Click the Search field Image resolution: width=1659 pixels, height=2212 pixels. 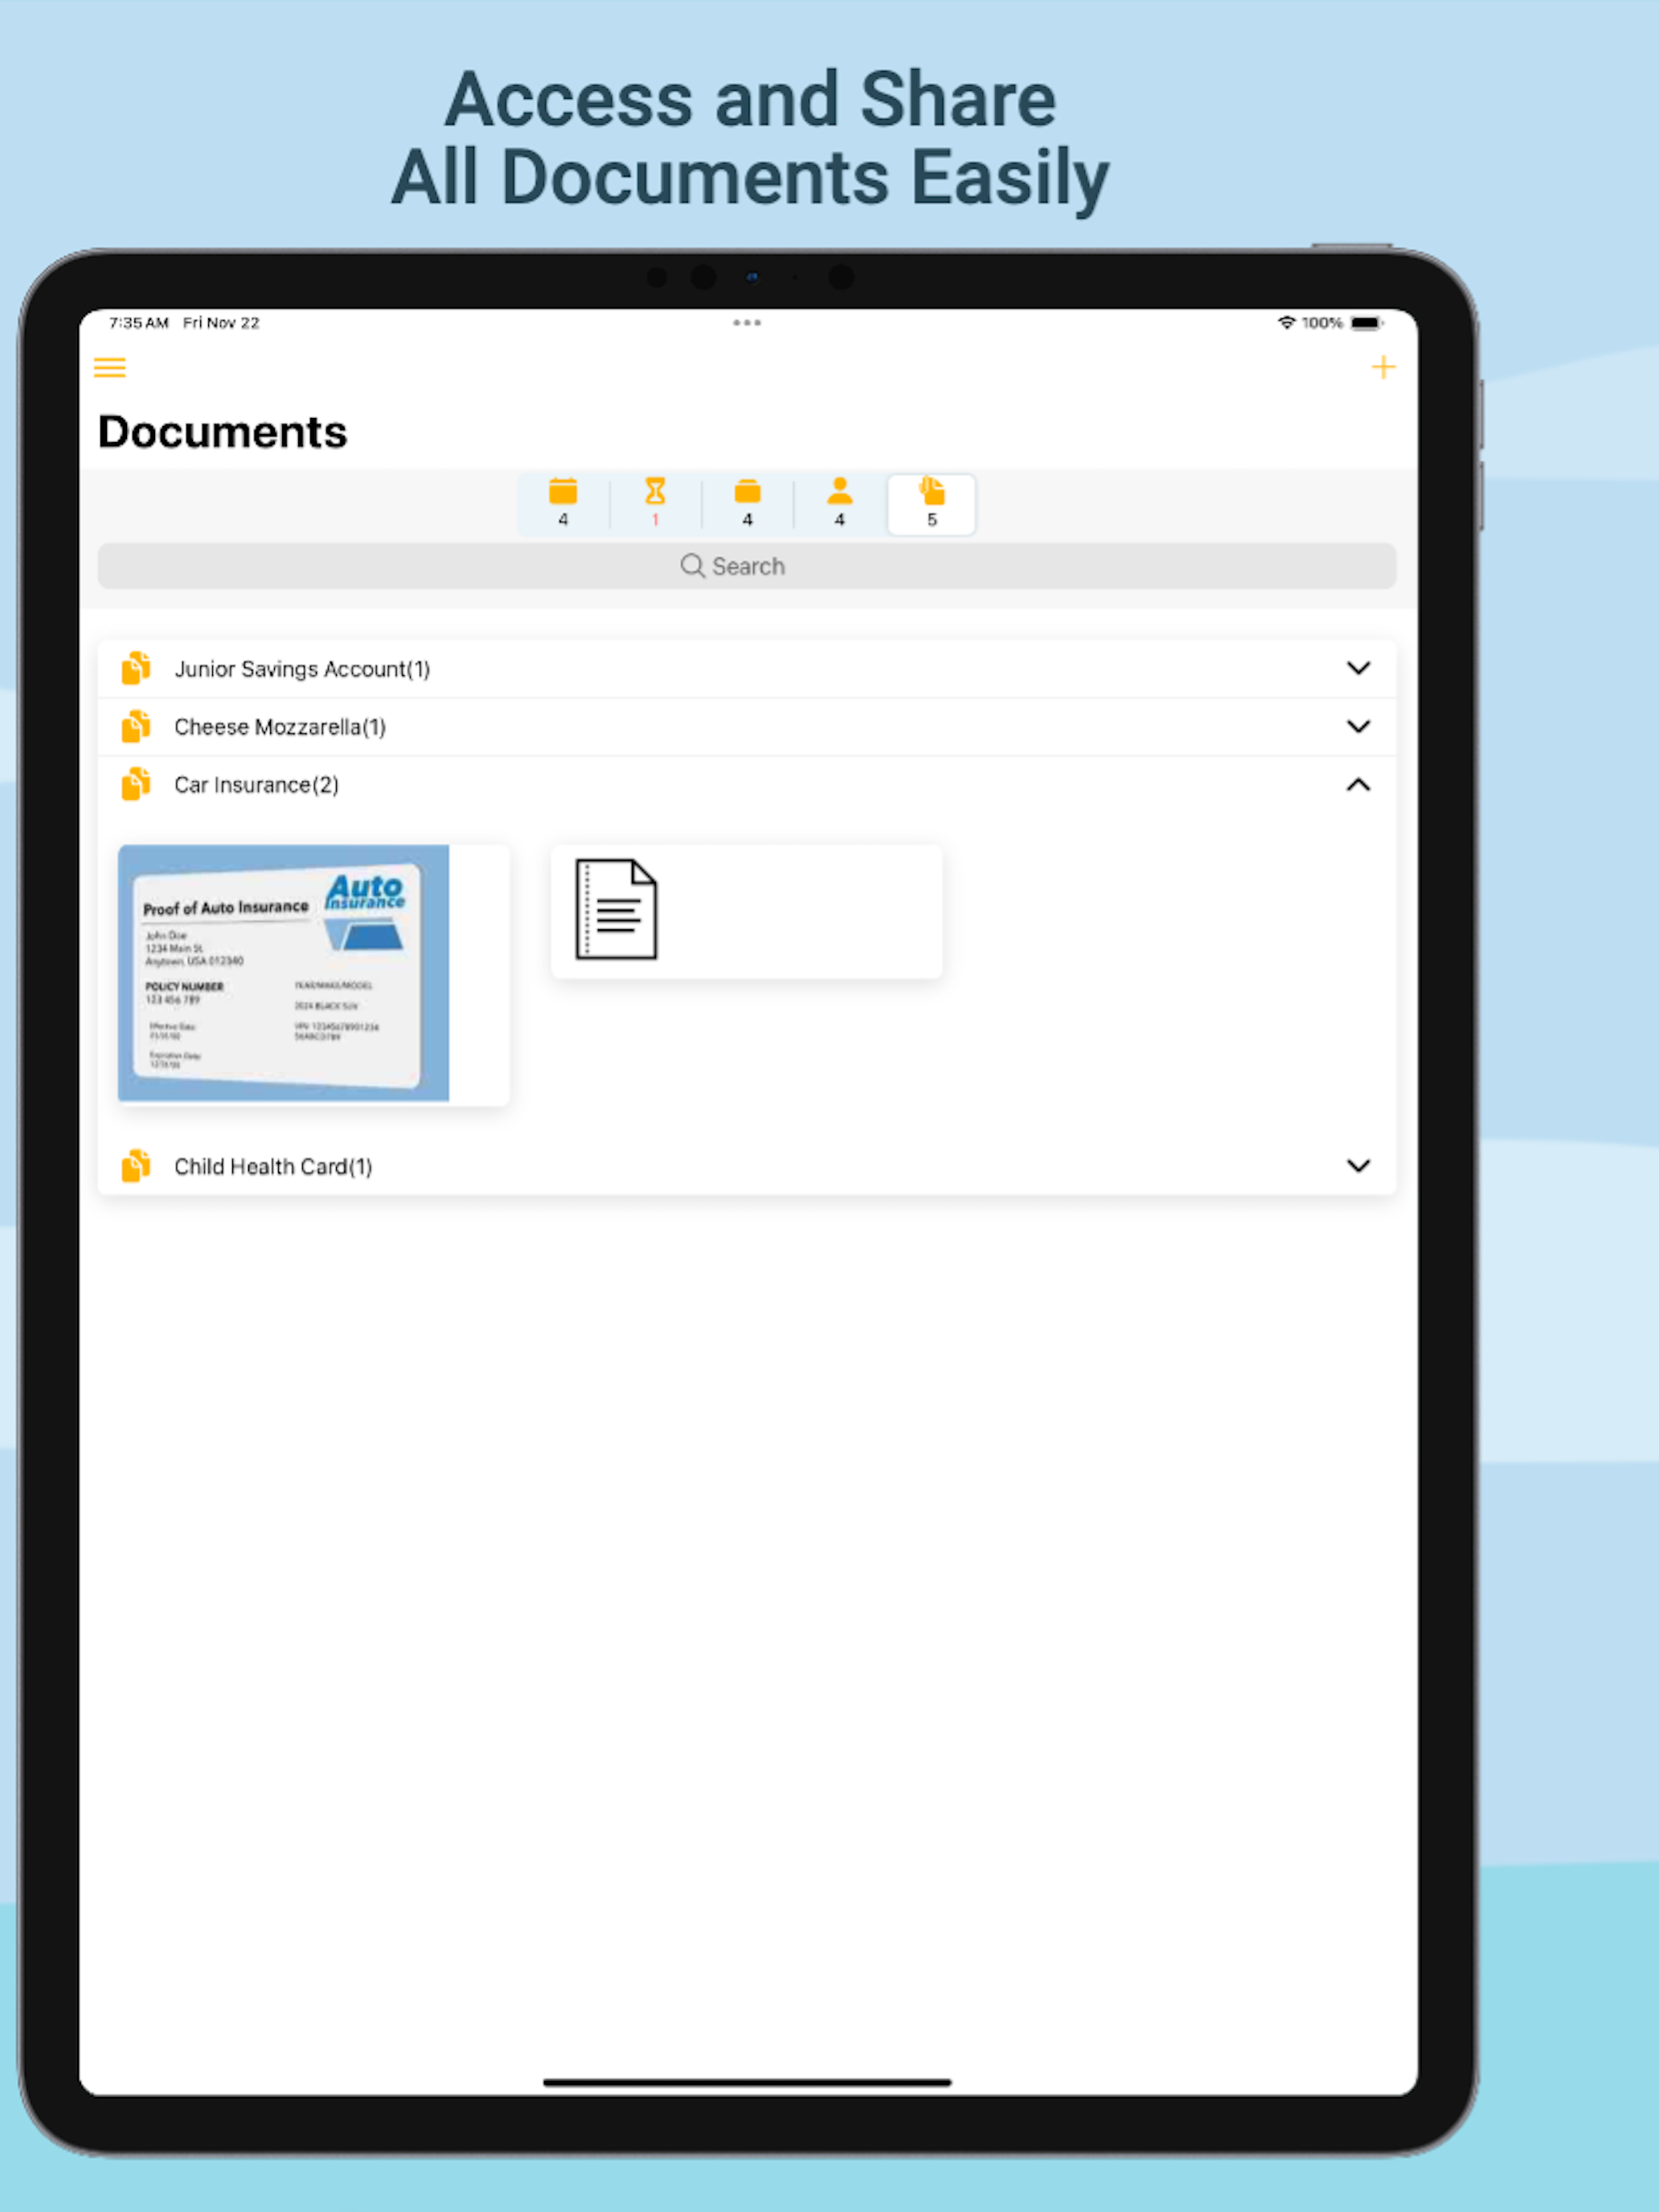[746, 566]
